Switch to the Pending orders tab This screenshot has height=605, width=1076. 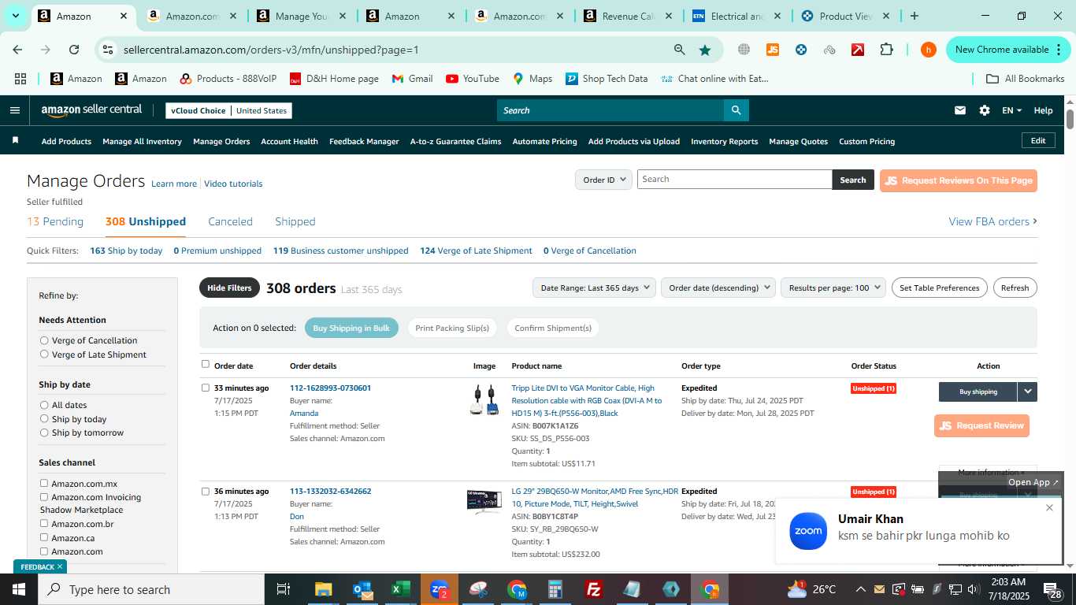click(55, 221)
